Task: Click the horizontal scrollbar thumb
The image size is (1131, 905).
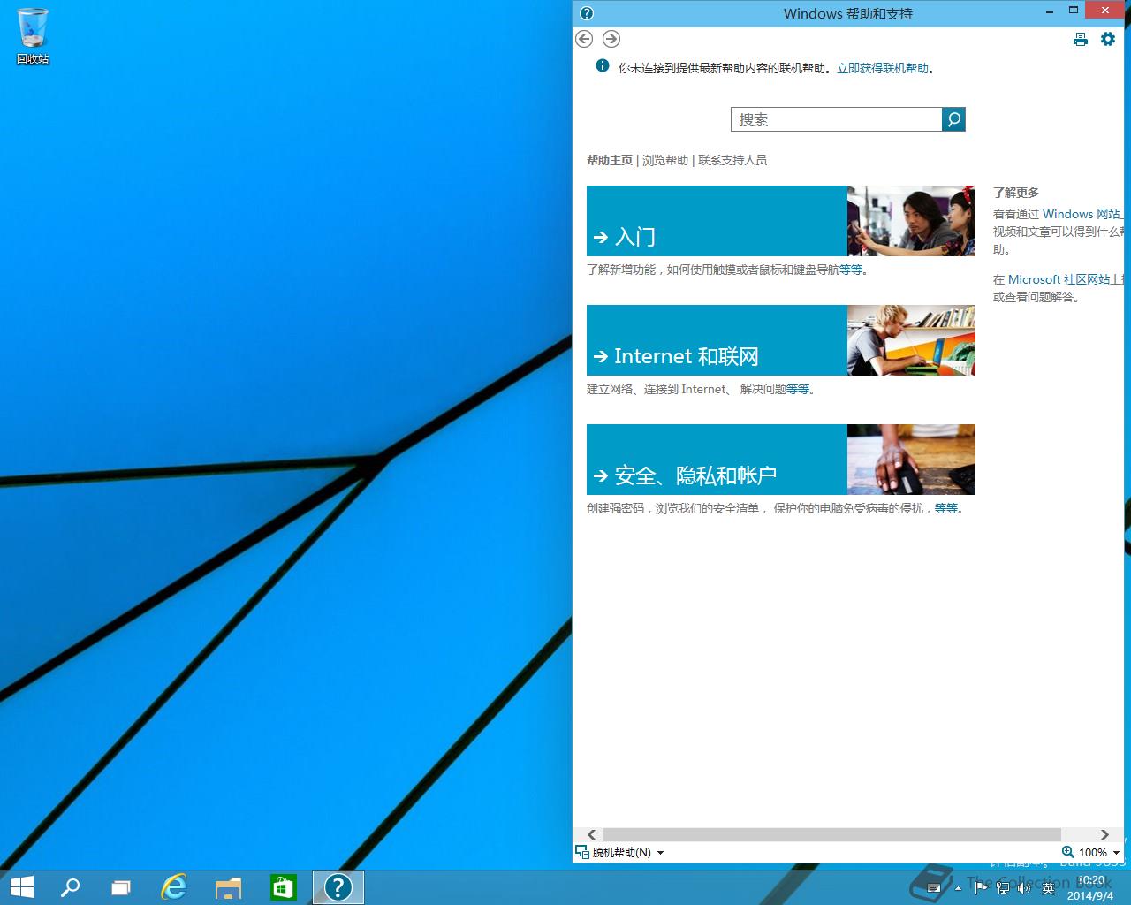Action: click(831, 835)
